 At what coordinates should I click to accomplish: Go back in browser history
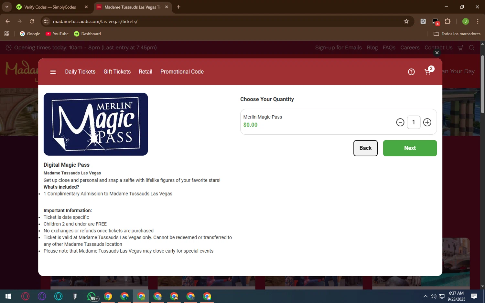[x=7, y=22]
